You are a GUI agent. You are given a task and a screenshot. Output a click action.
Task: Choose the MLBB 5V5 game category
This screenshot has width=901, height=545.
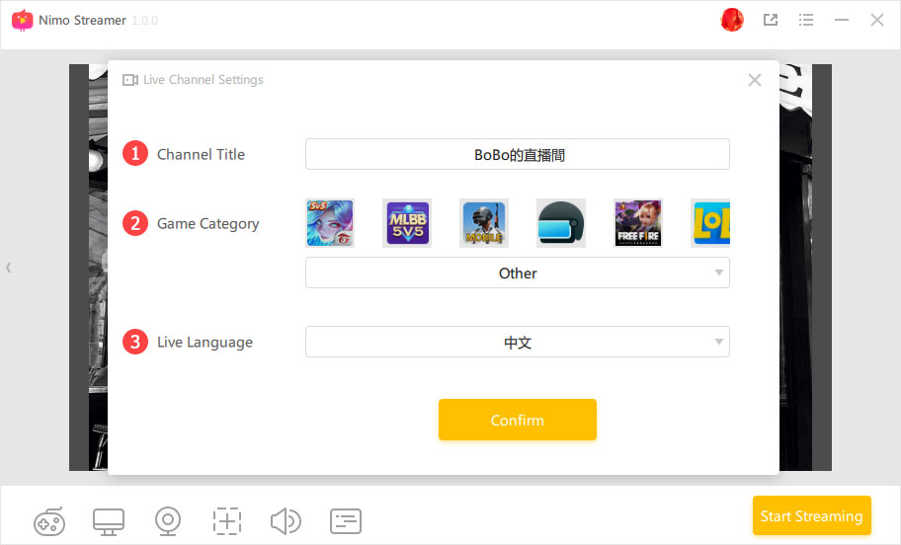click(407, 223)
